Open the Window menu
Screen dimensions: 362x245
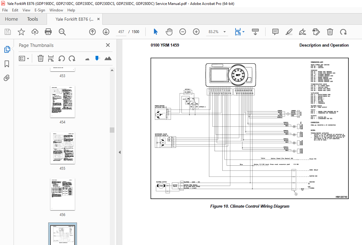click(x=56, y=10)
